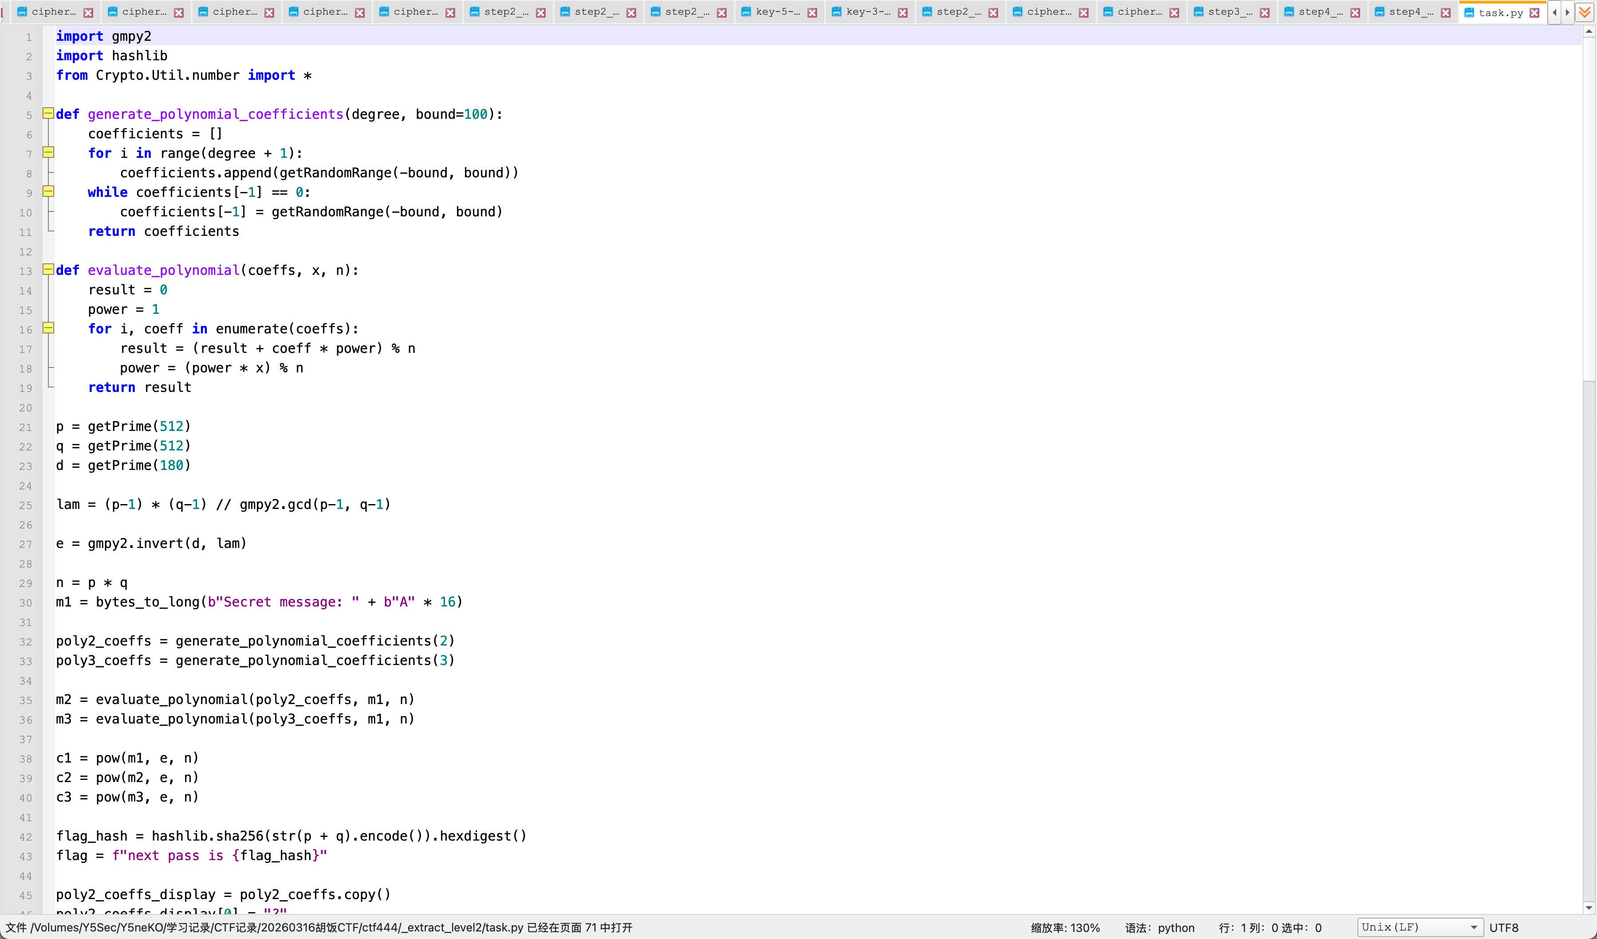
Task: Collapse the evaluate_polynomial function fold marker
Action: click(48, 270)
